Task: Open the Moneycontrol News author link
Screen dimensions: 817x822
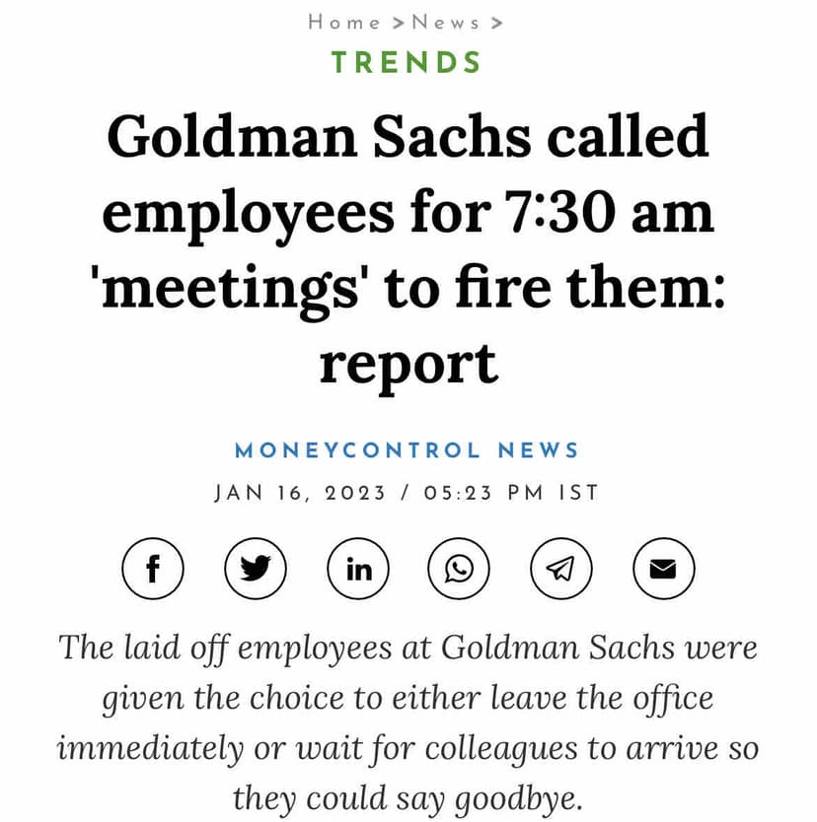Action: 407,450
